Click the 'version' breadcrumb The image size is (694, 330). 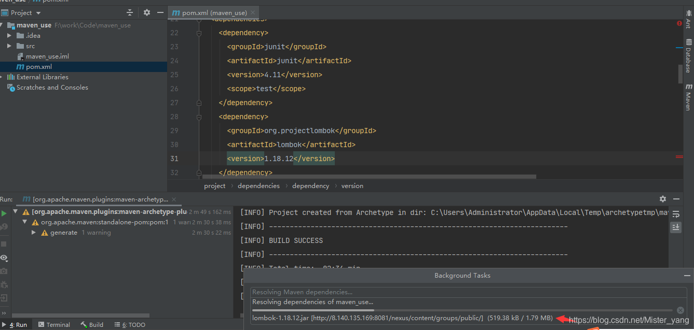pos(352,186)
